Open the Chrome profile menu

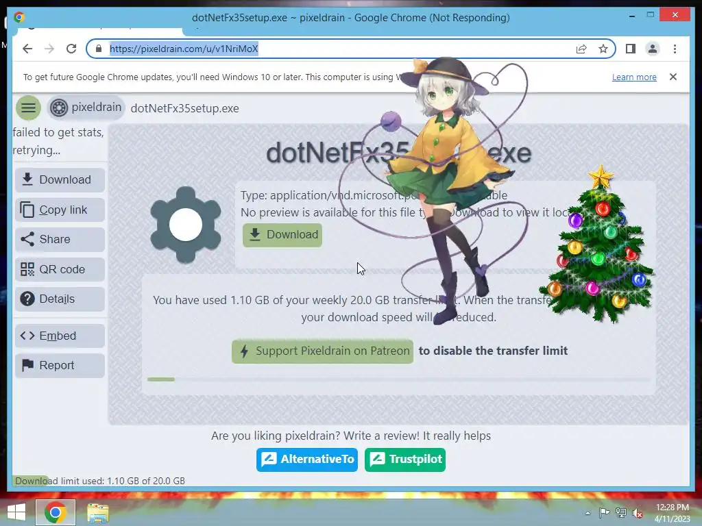(x=653, y=49)
